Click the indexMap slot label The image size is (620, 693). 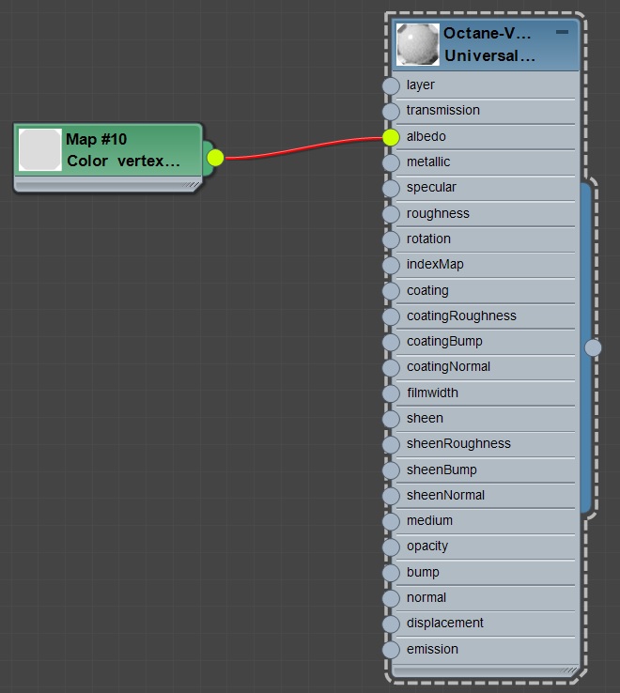(435, 264)
